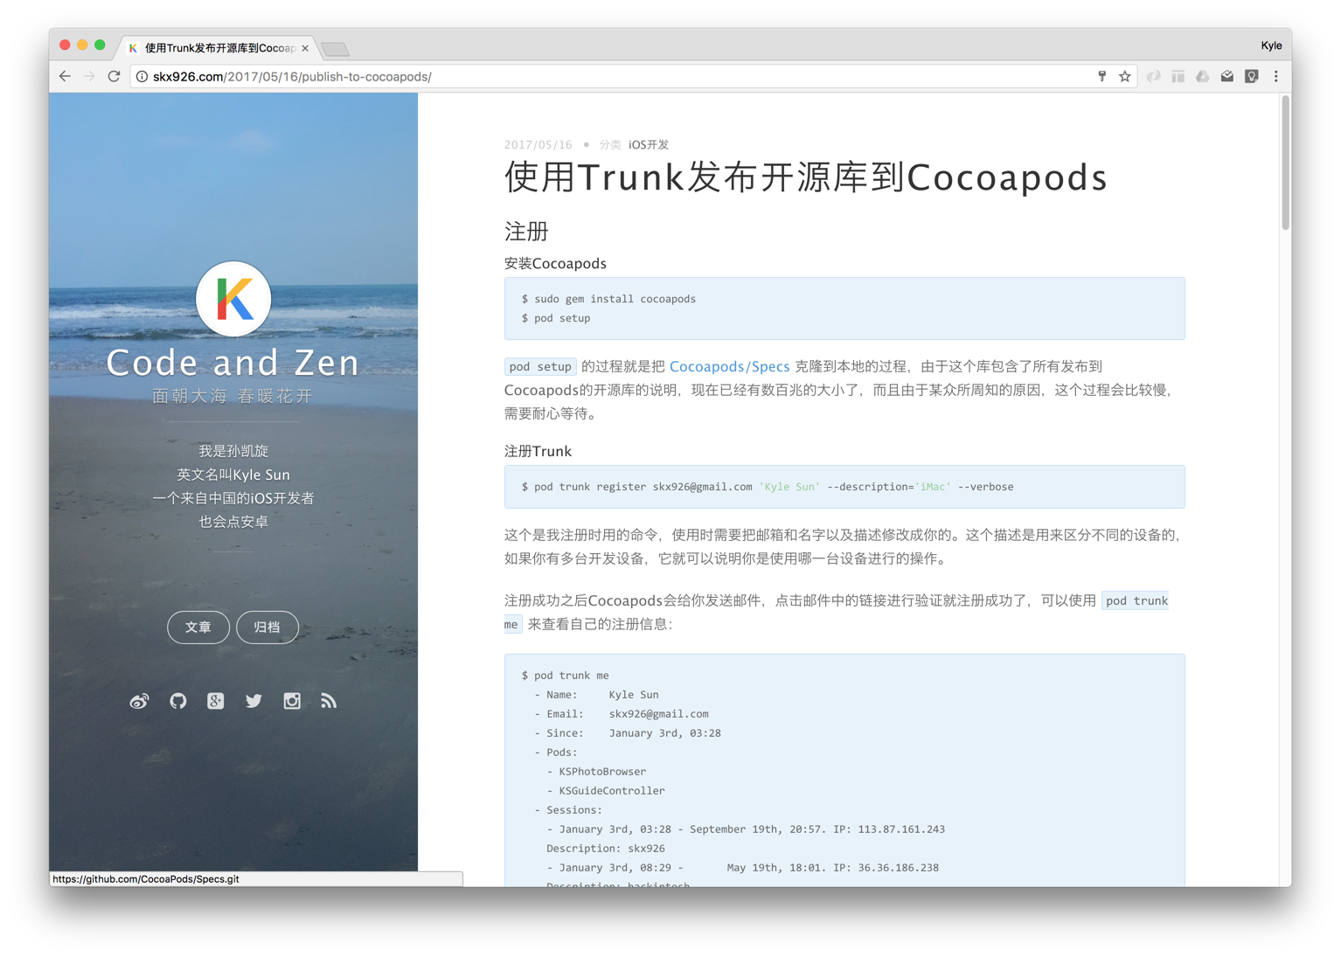Click the 'KSGuideController' pod entry
1341x957 pixels.
point(605,791)
